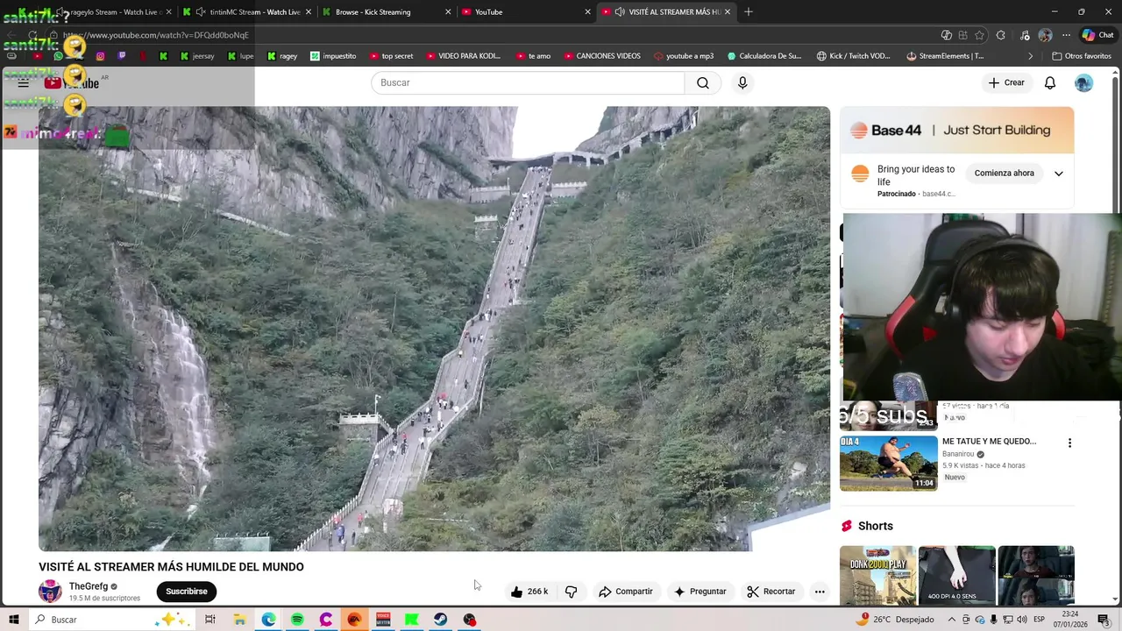Open Windows notification center icon

coord(1104,620)
